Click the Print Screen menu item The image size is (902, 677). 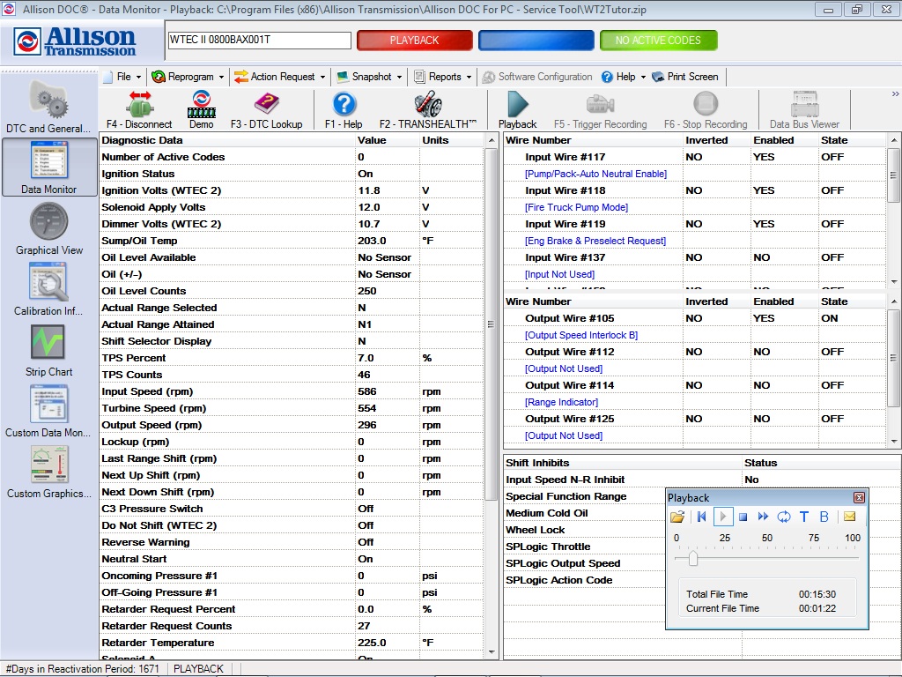click(691, 77)
